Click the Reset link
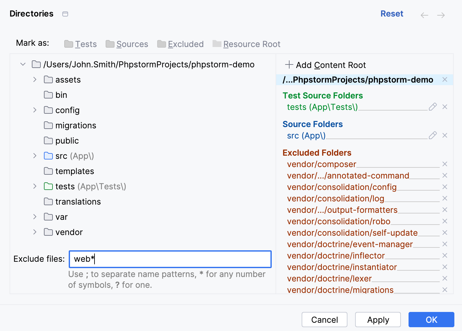462x331 pixels. 392,14
